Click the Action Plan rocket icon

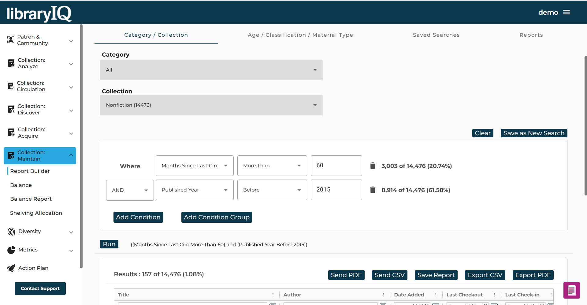(x=11, y=268)
